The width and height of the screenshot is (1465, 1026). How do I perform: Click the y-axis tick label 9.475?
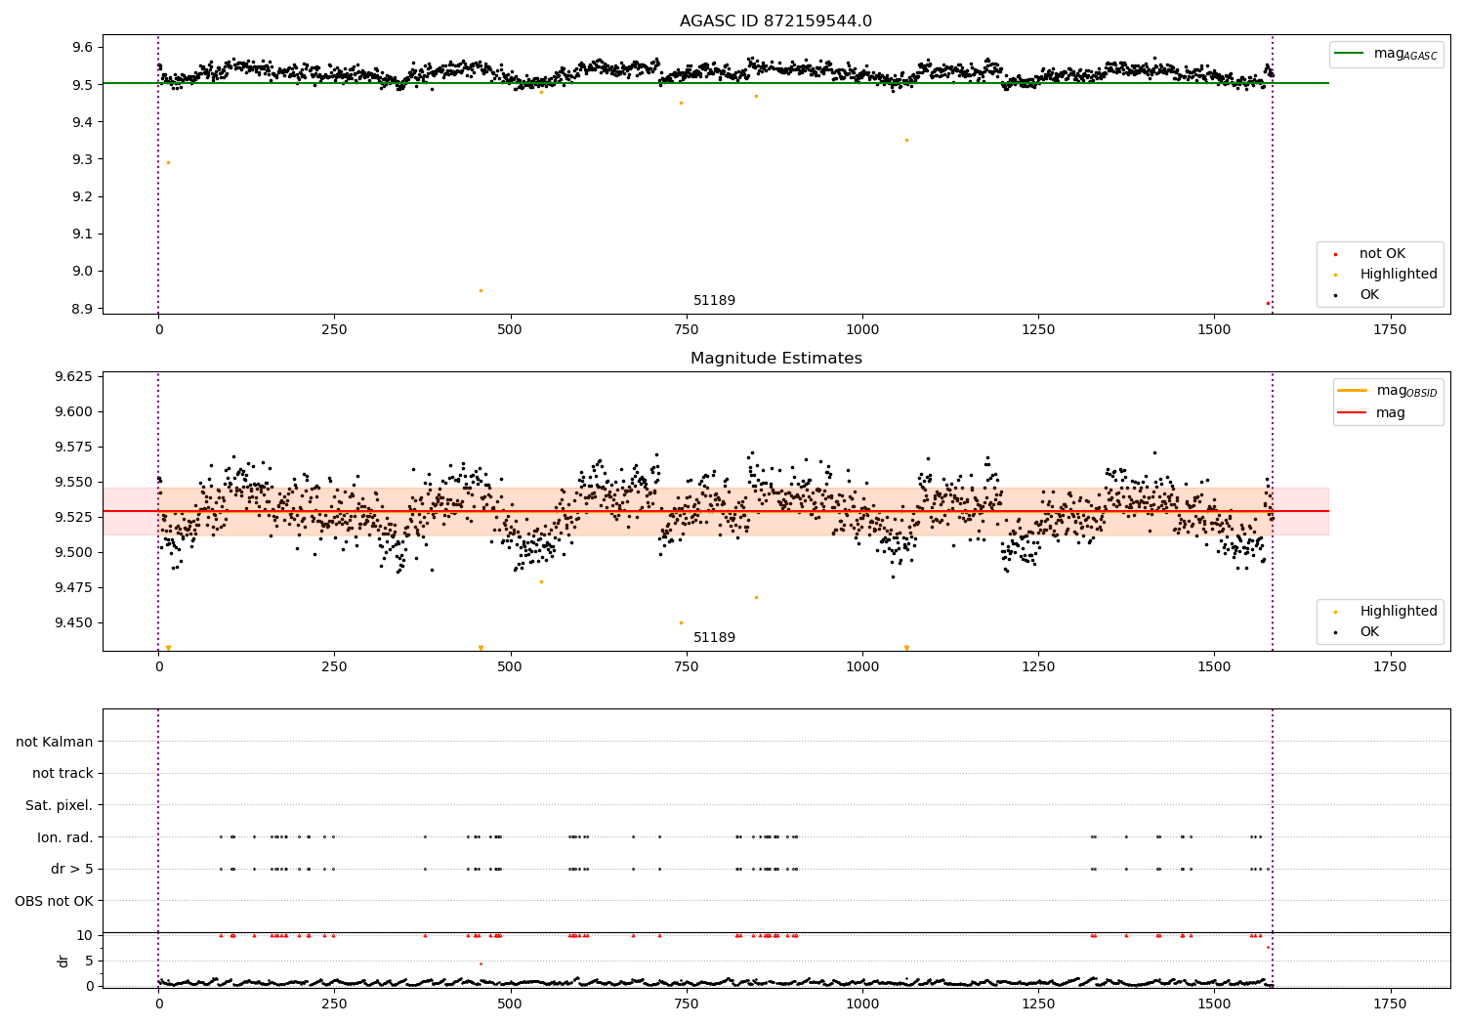click(x=74, y=587)
